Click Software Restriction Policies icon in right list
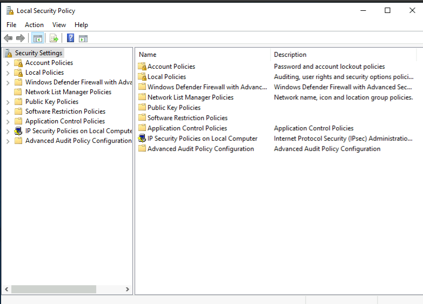Viewport: 423px width, 304px height. coord(142,117)
